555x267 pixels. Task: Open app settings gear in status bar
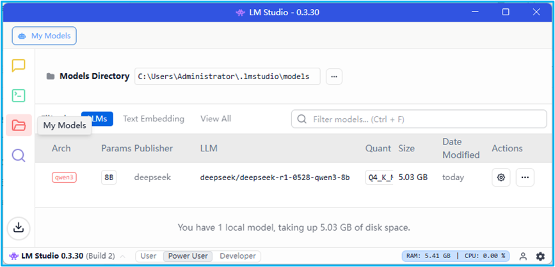[540, 256]
